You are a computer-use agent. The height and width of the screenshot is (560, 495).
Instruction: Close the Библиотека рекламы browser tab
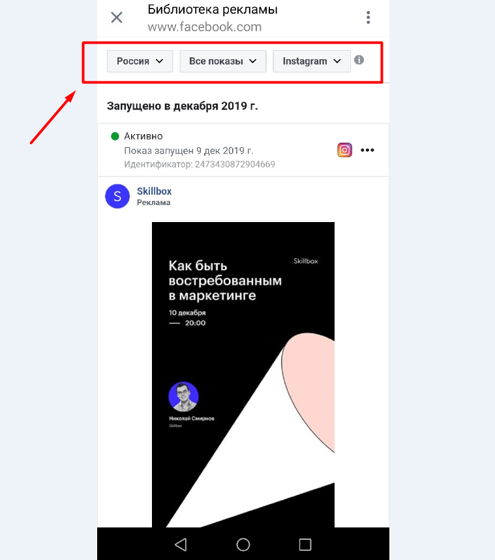tap(117, 17)
